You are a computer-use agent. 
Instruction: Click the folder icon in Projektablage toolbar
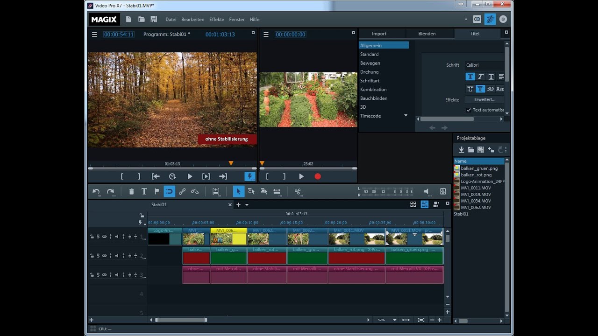click(x=471, y=150)
